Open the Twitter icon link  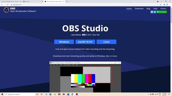pos(155,12)
